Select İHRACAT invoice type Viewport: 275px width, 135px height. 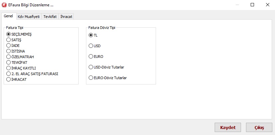pos(9,79)
